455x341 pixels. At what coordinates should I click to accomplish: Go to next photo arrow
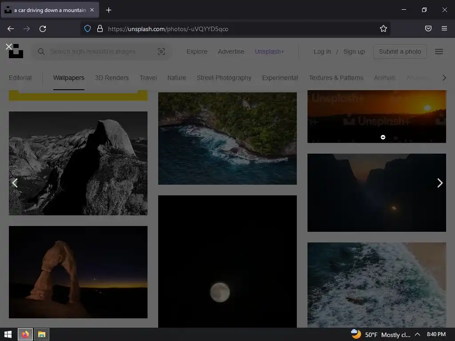pos(440,183)
